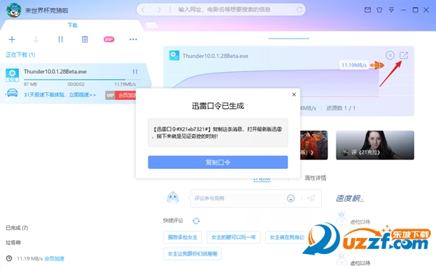Open the 已完成 (7) list

tap(17, 228)
